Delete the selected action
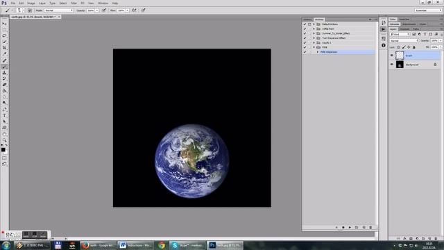The width and height of the screenshot is (444, 250). click(x=370, y=227)
